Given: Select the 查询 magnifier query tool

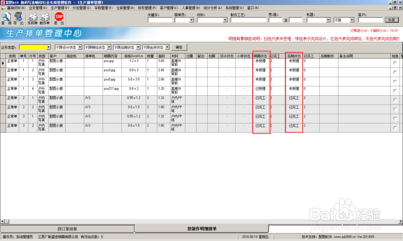Looking at the screenshot, I should coord(6,17).
